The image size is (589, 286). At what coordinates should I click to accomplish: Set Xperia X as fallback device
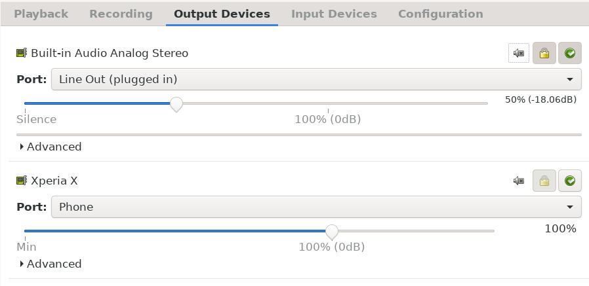pos(570,181)
